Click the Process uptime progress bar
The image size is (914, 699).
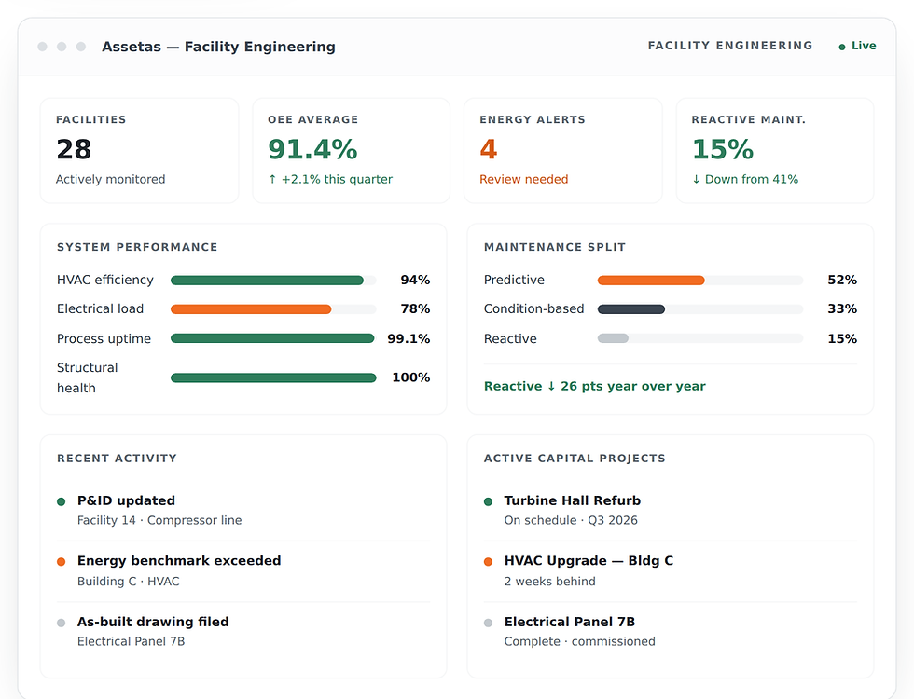273,338
